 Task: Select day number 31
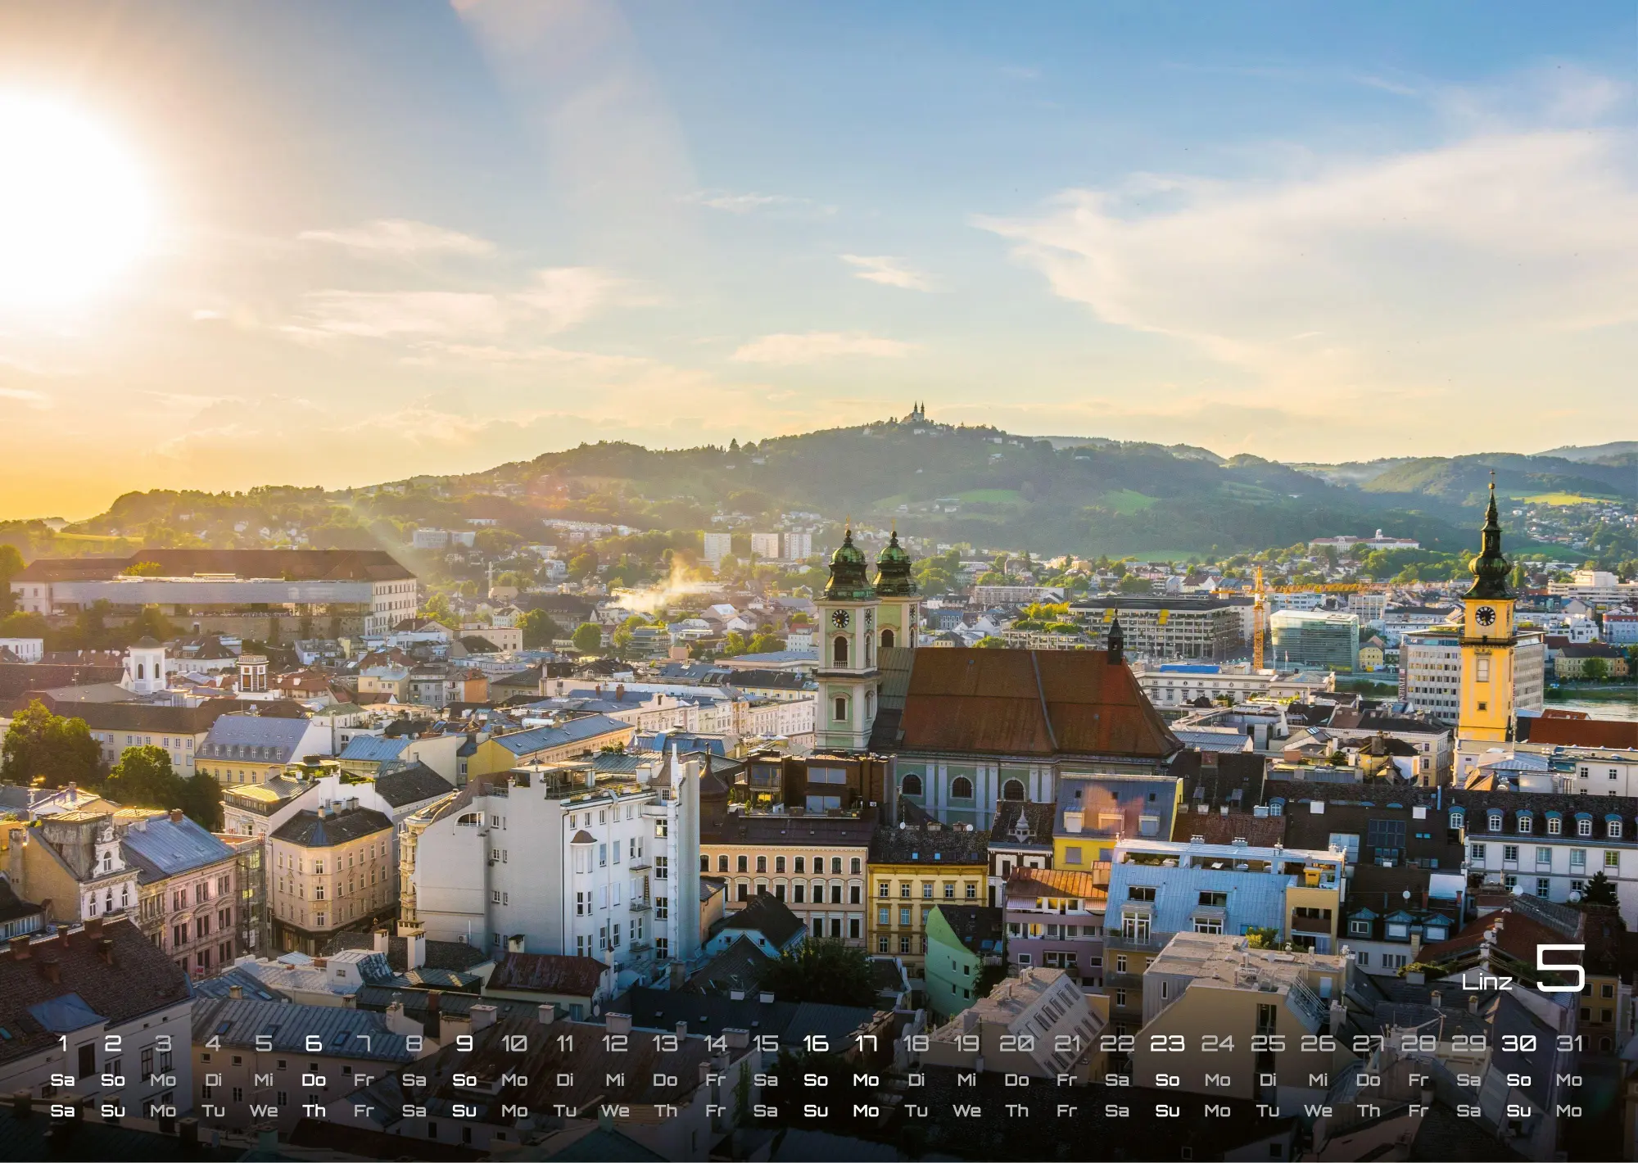click(1569, 1043)
